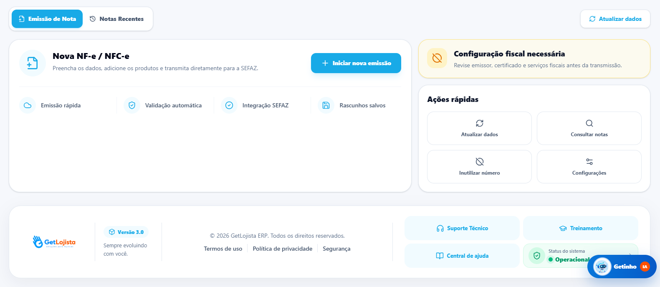Contact Suporte Técnico

[x=462, y=228]
